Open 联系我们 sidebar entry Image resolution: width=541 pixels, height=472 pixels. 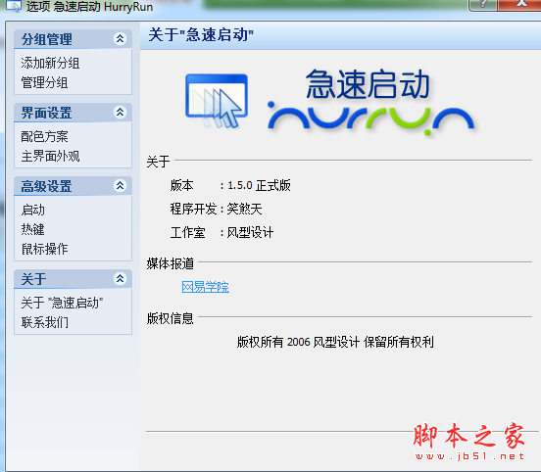pyautogui.click(x=44, y=322)
